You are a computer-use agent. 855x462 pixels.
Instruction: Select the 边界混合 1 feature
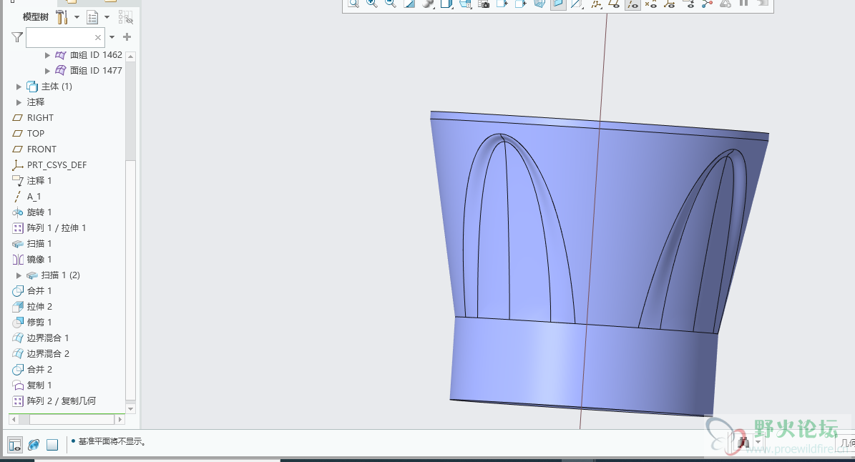coord(41,338)
